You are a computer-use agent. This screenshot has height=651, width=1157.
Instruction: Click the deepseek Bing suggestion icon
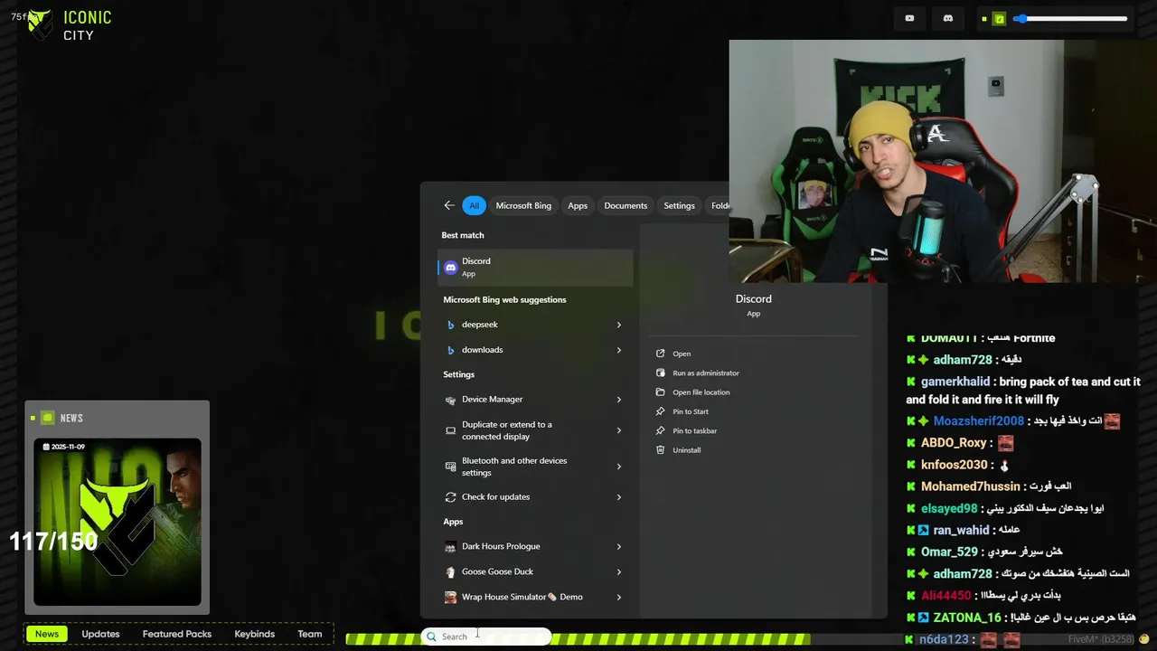451,325
